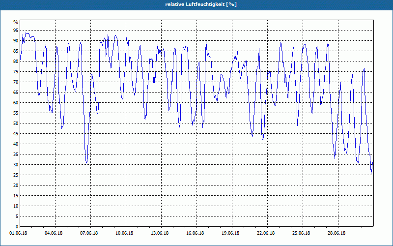This screenshot has width=393, height=246.
Task: Click the y-axis value 30
Action: click(x=16, y=165)
